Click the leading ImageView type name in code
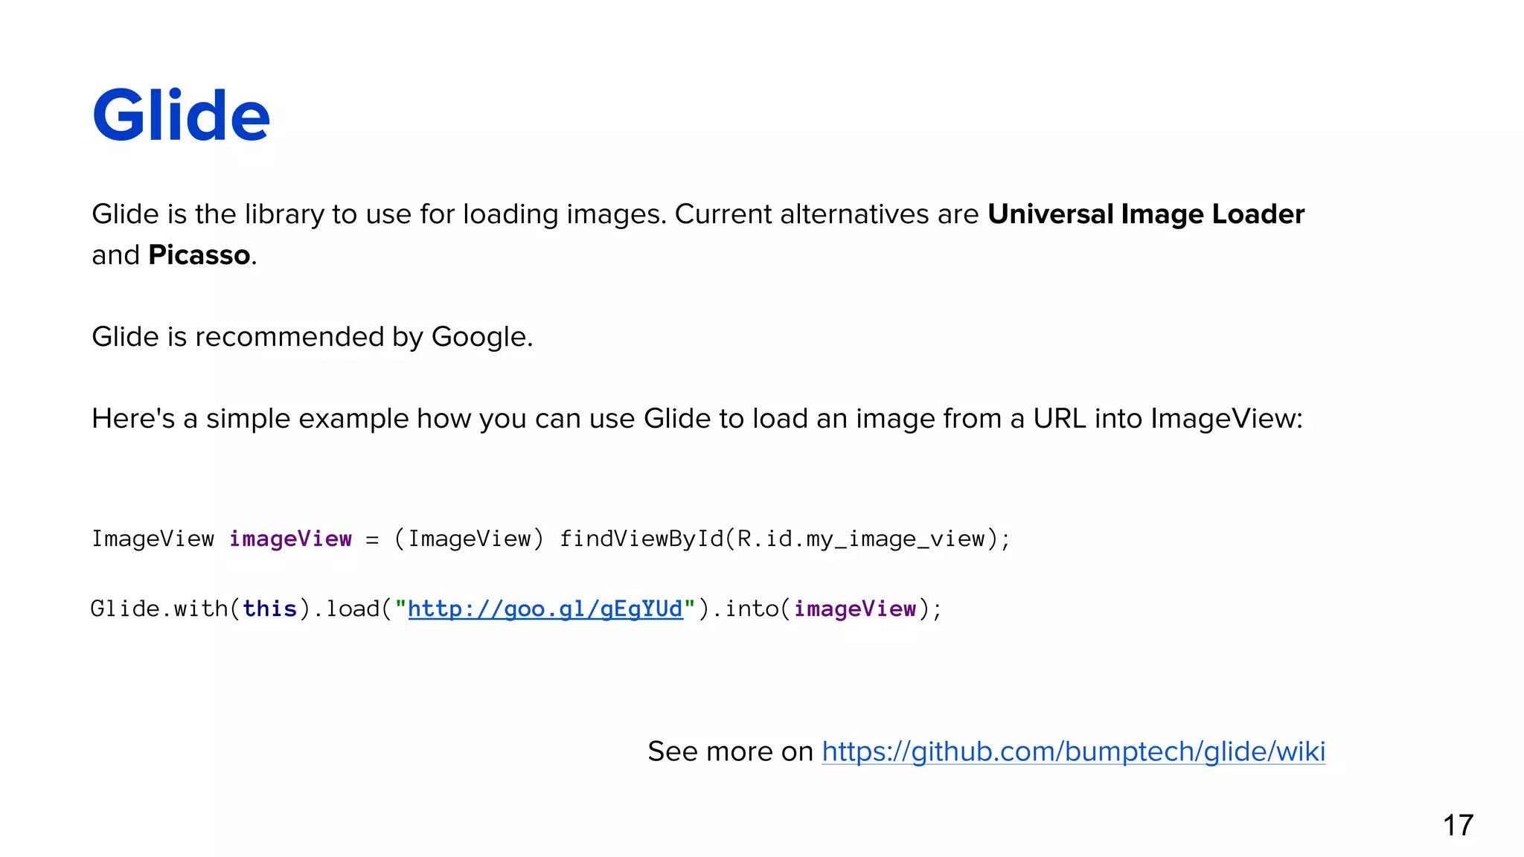Screen dimensions: 1524x857 coord(153,539)
